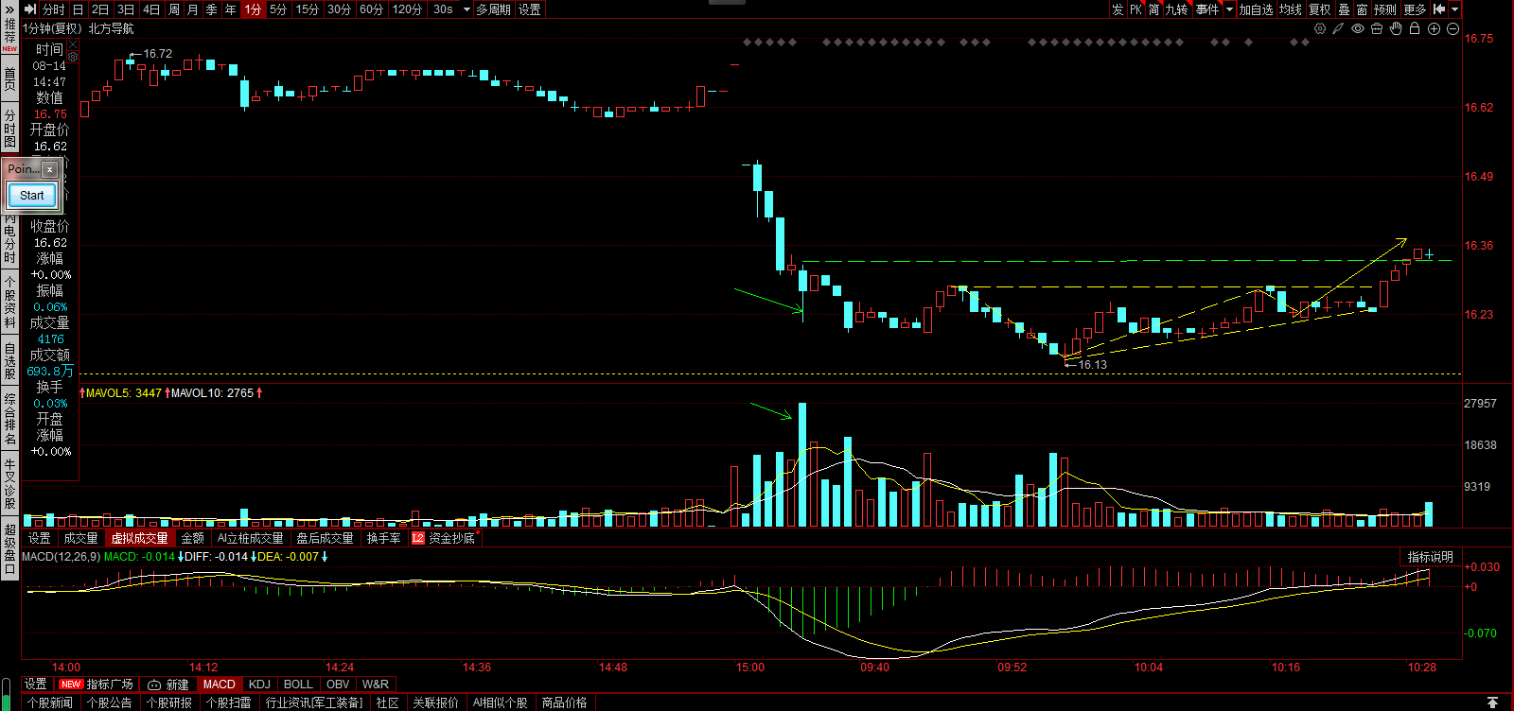
Task: Open 个股新闻 stock news tab
Action: 50,702
